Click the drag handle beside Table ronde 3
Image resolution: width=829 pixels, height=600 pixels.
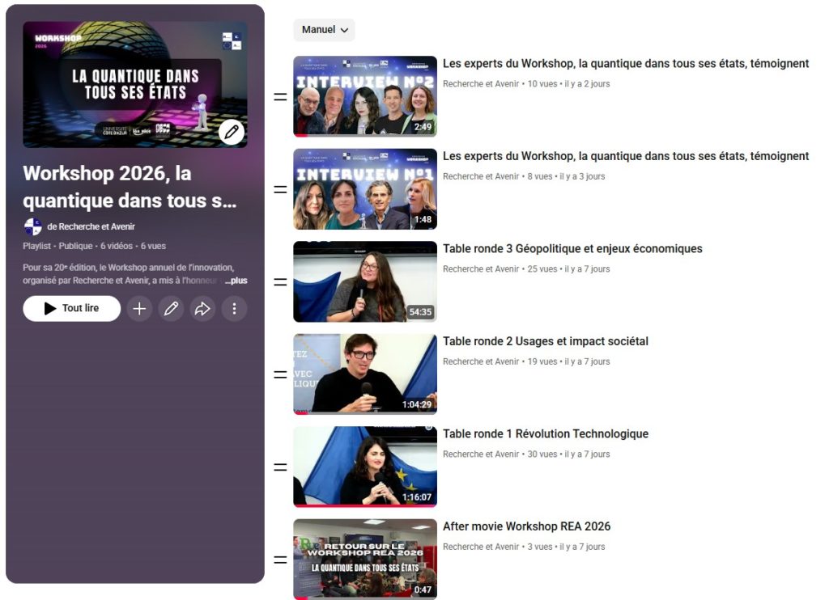coord(280,282)
